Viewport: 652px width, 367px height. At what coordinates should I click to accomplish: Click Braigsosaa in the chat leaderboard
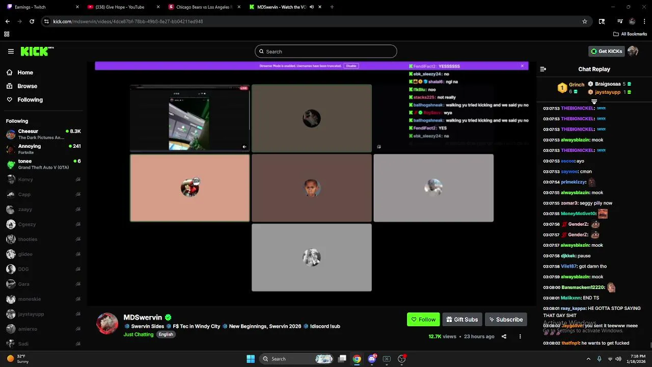click(x=610, y=84)
